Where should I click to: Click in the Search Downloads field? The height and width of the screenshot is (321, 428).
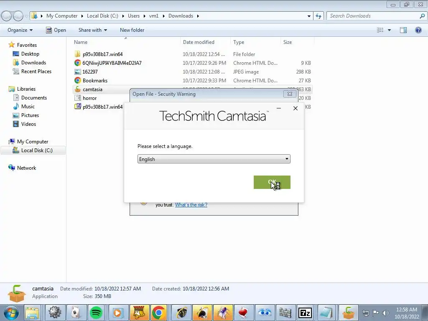click(372, 16)
